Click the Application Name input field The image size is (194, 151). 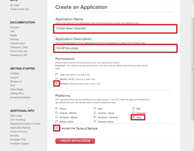[x=115, y=29]
